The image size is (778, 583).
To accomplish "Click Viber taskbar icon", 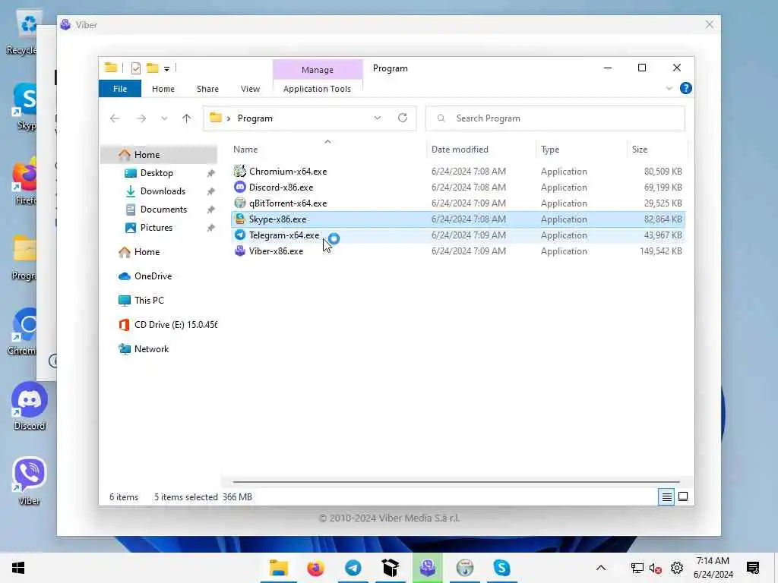I will pyautogui.click(x=427, y=568).
